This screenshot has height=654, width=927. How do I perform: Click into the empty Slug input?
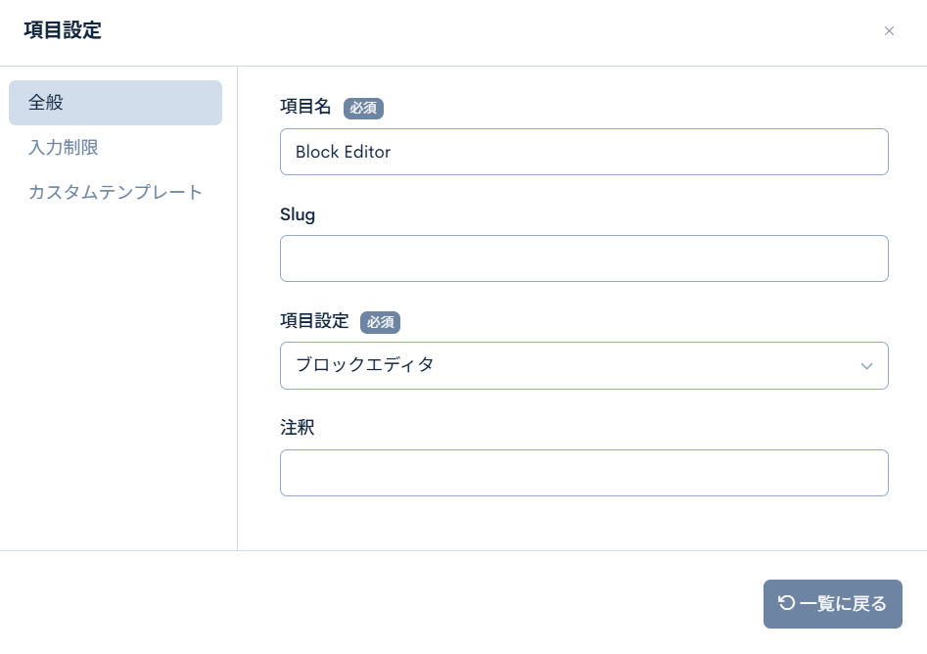pos(583,258)
